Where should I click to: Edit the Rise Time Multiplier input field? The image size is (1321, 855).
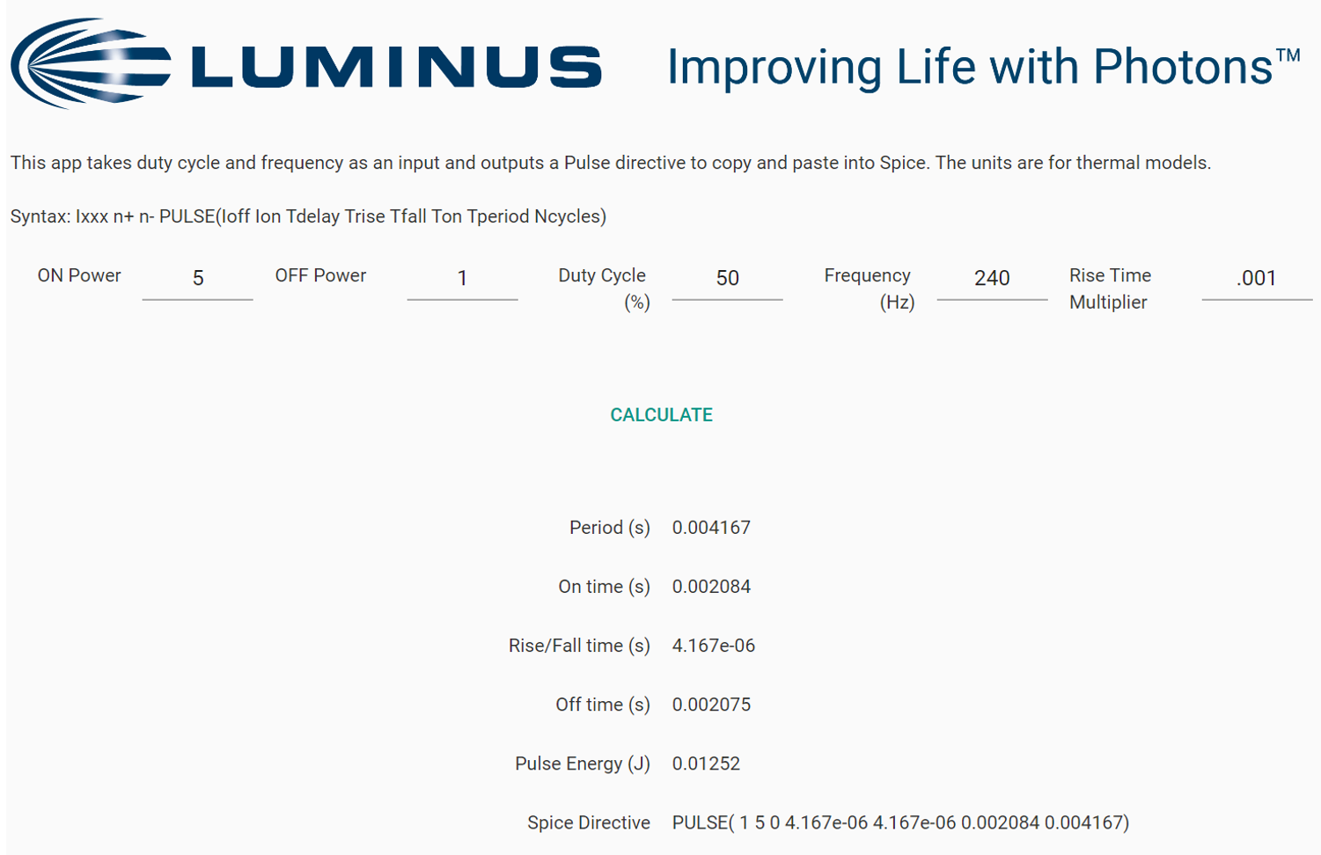[1257, 279]
